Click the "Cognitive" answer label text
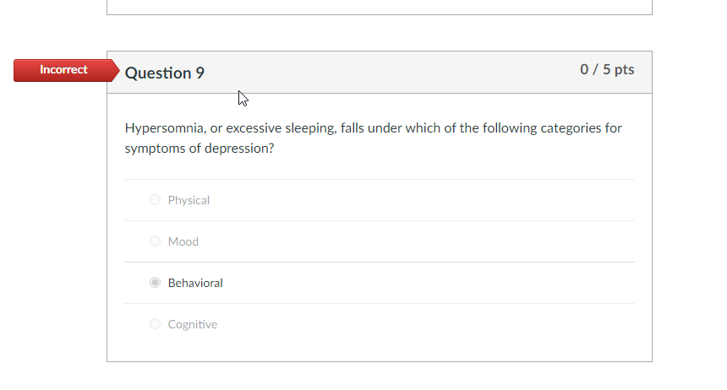The height and width of the screenshot is (390, 727). tap(193, 324)
